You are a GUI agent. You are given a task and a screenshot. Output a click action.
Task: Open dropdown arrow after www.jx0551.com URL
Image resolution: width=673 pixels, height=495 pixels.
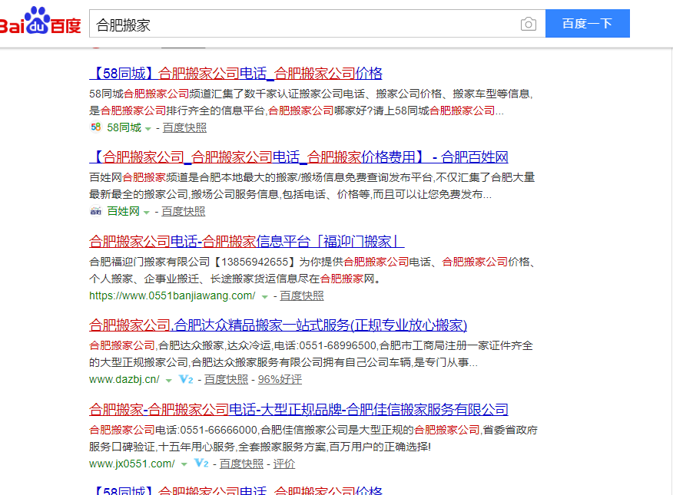point(184,465)
